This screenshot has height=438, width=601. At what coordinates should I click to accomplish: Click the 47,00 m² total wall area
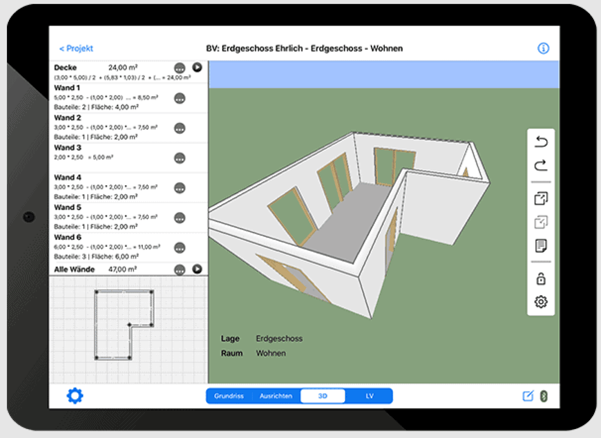[x=123, y=269]
